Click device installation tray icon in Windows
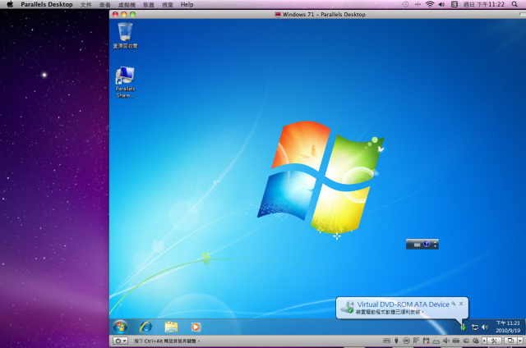The image size is (526, 348). click(464, 327)
